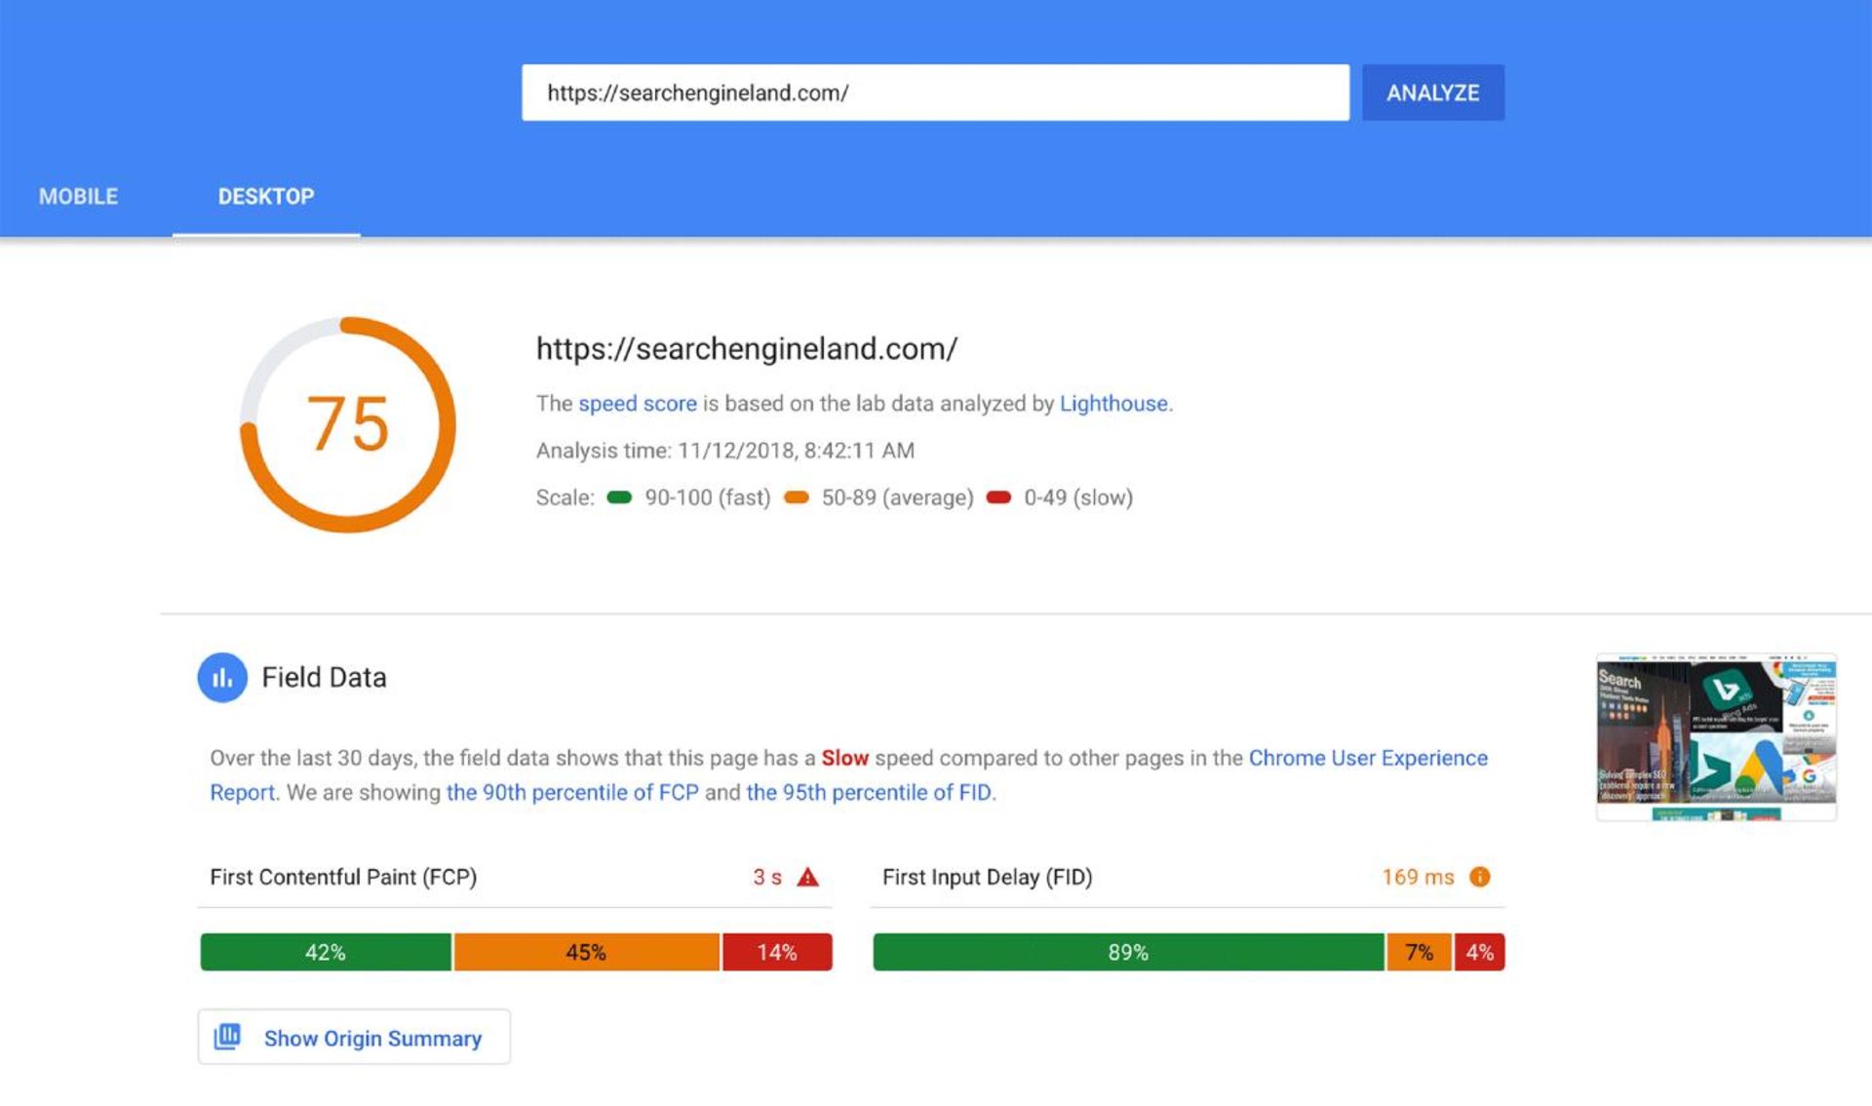This screenshot has width=1872, height=1106.
Task: Open the Chrome User Experience Report link
Action: (1369, 758)
